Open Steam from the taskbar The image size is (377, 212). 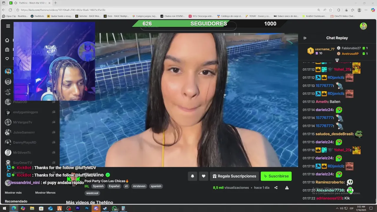click(x=105, y=208)
